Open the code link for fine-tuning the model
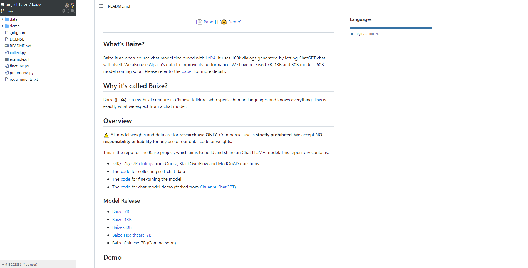 (x=125, y=179)
